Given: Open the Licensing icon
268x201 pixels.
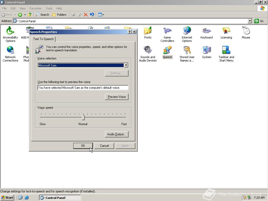Looking at the screenshot, I should pyautogui.click(x=226, y=32).
